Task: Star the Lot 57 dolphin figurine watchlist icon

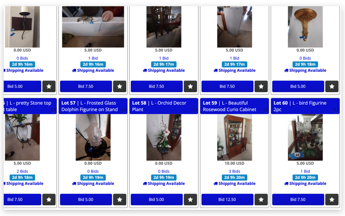Action: [120, 199]
